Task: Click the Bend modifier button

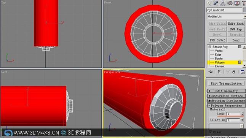Action: (236, 40)
